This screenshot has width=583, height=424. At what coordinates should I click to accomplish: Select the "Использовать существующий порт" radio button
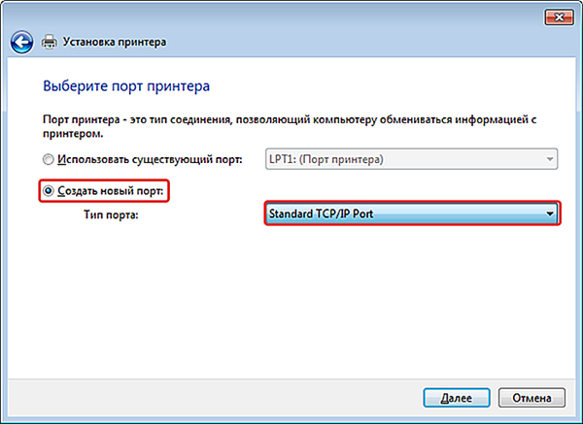tap(48, 160)
